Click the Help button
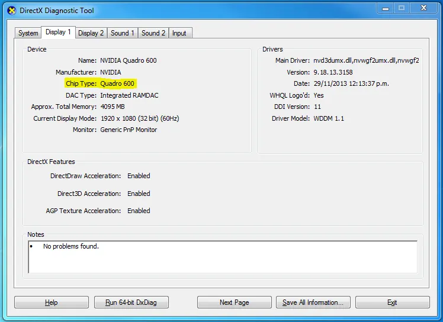443x322 pixels. (52, 302)
